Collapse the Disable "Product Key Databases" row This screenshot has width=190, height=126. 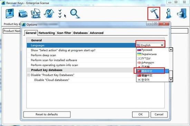pyautogui.click(x=28, y=75)
